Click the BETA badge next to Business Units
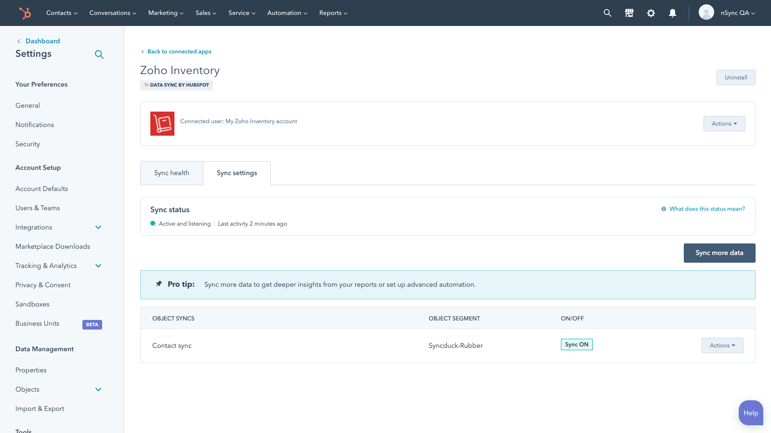 pos(92,324)
